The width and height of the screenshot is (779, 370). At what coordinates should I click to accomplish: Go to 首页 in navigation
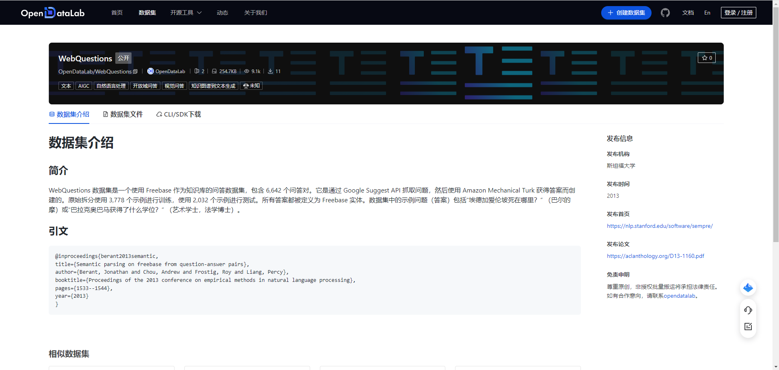[117, 13]
